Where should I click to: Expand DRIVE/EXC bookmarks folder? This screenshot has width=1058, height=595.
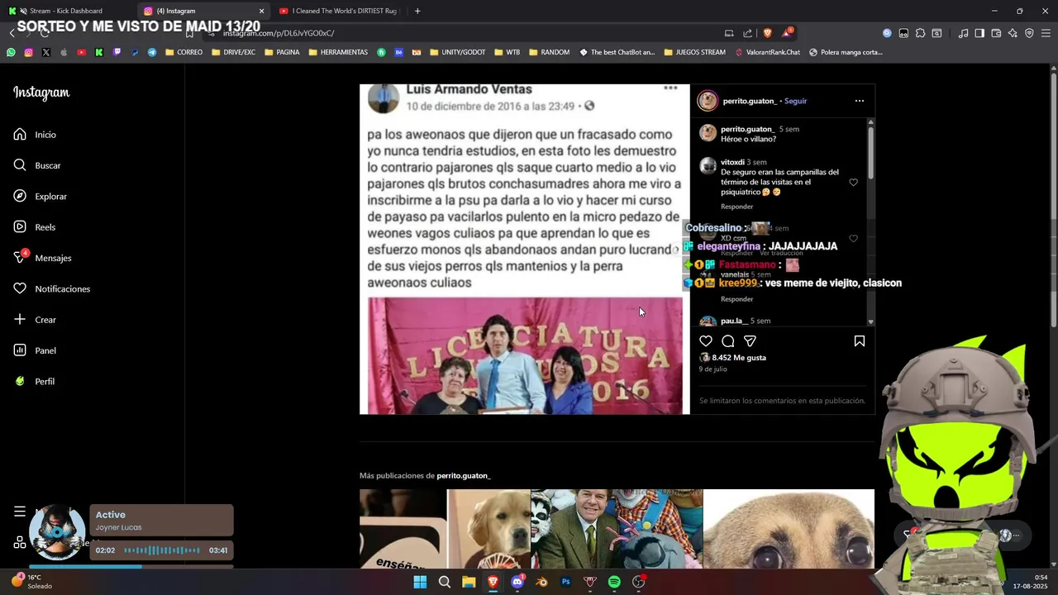(233, 52)
